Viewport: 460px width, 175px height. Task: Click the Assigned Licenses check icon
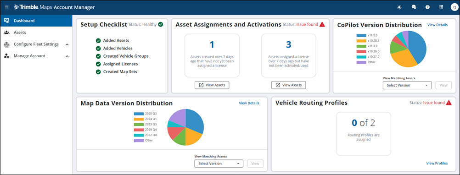(x=98, y=64)
